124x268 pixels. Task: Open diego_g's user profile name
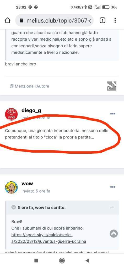[x=31, y=111]
